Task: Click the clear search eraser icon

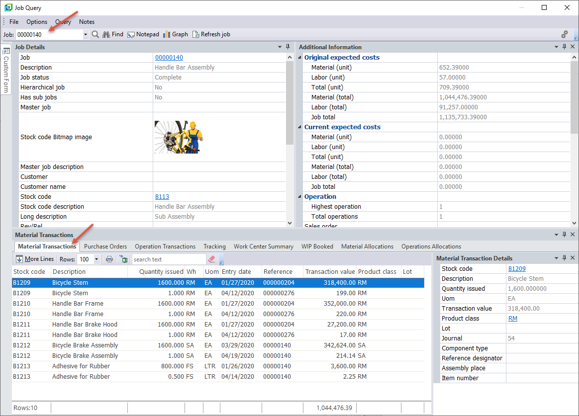Action: point(211,259)
